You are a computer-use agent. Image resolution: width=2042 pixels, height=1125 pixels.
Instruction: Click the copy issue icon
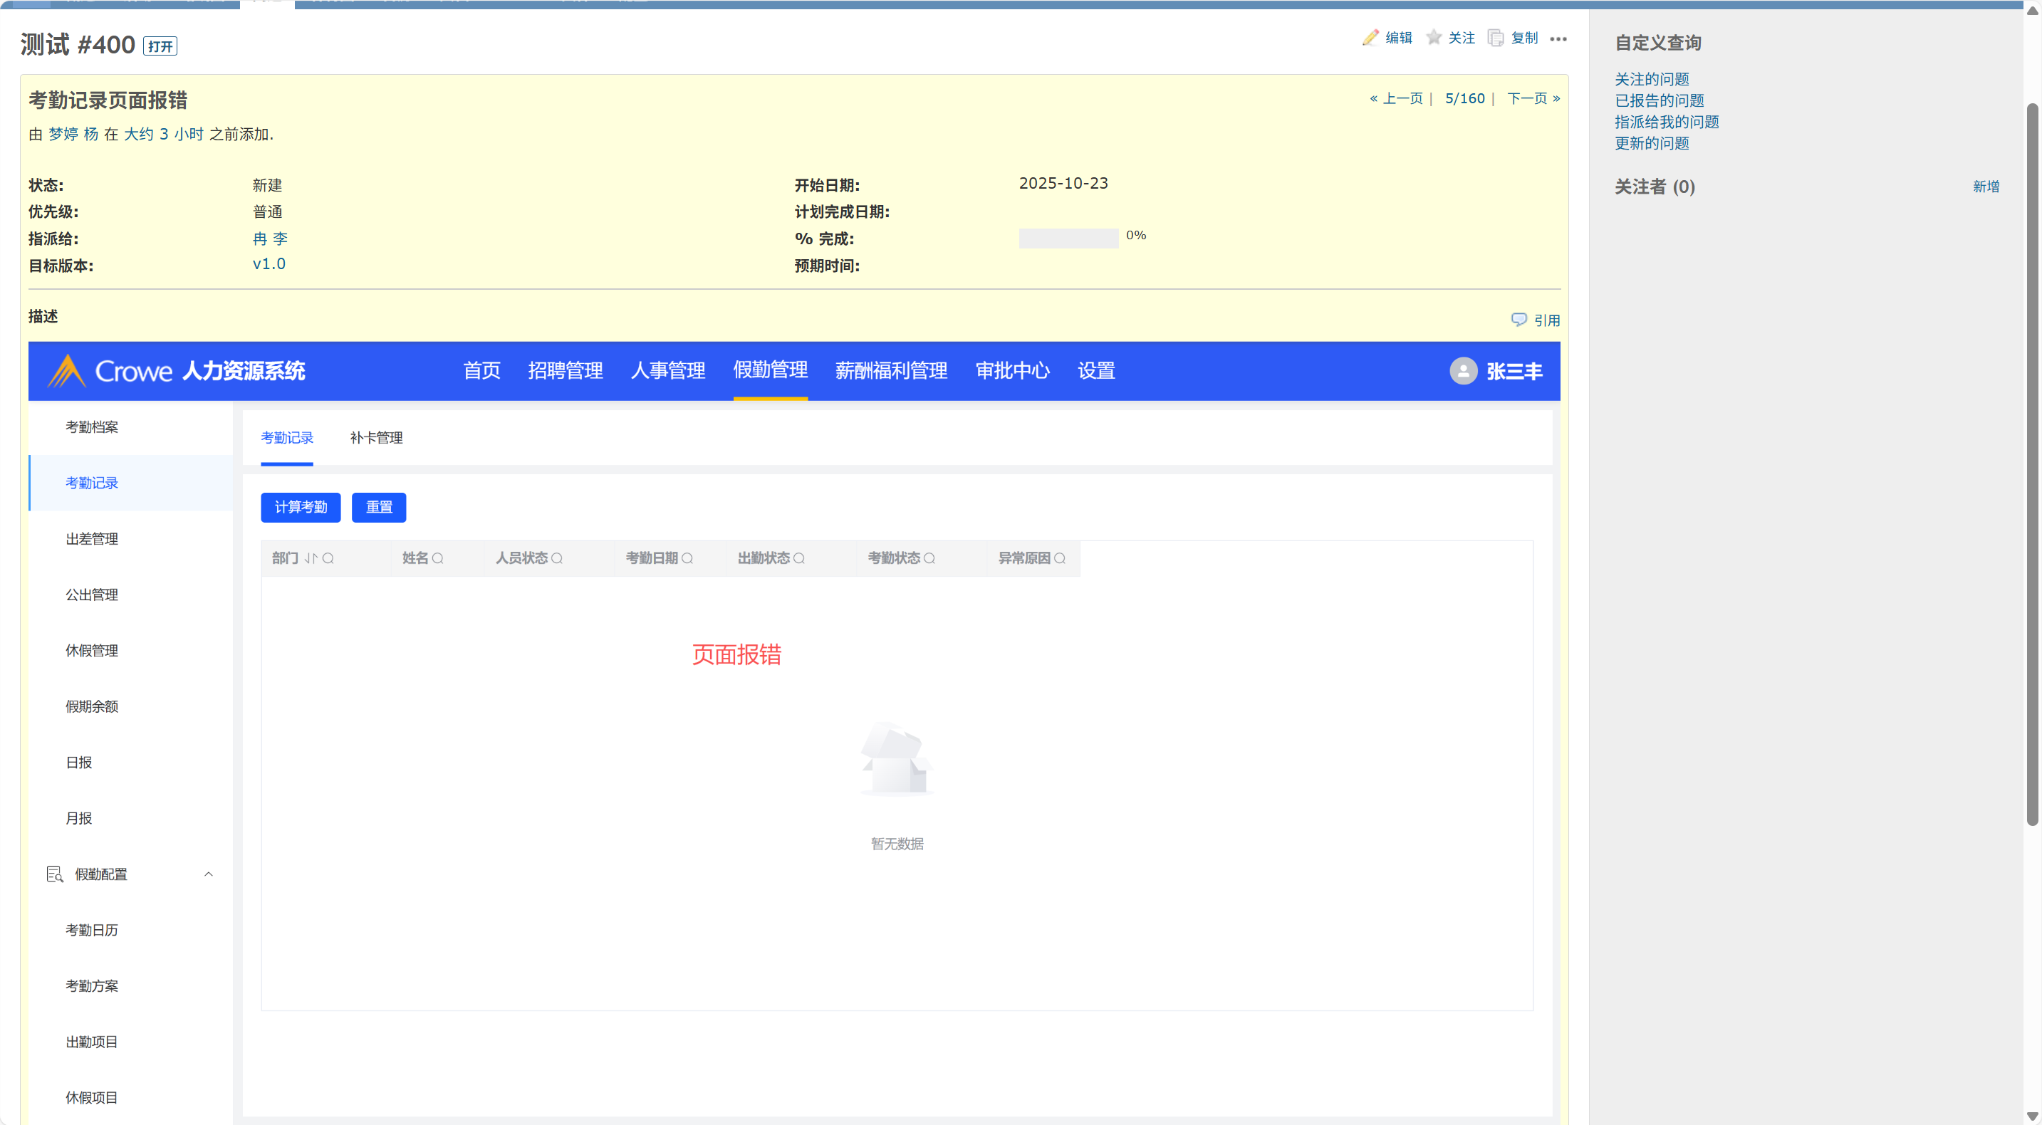(x=1495, y=38)
